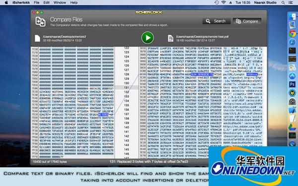Select difference number 135 in the list
298x186 pixels.
point(127,105)
